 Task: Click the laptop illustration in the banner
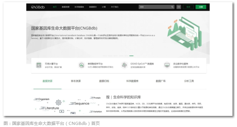tap(184, 34)
